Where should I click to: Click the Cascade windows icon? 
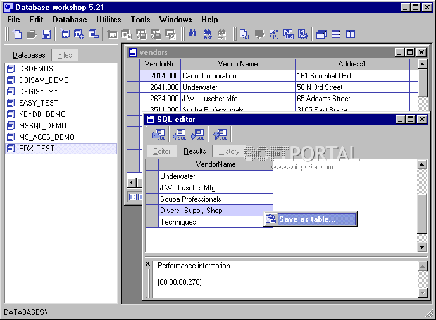pyautogui.click(x=321, y=34)
